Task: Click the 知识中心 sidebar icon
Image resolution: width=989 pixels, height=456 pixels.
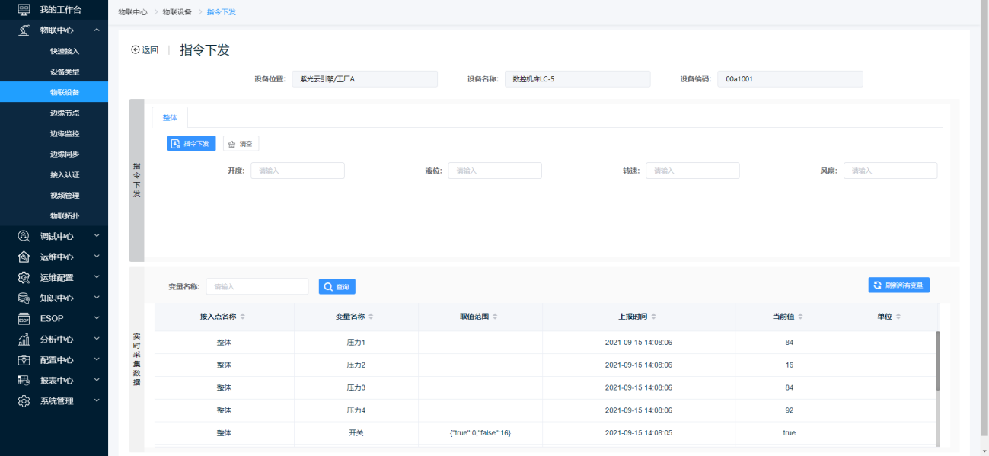Action: click(x=24, y=298)
